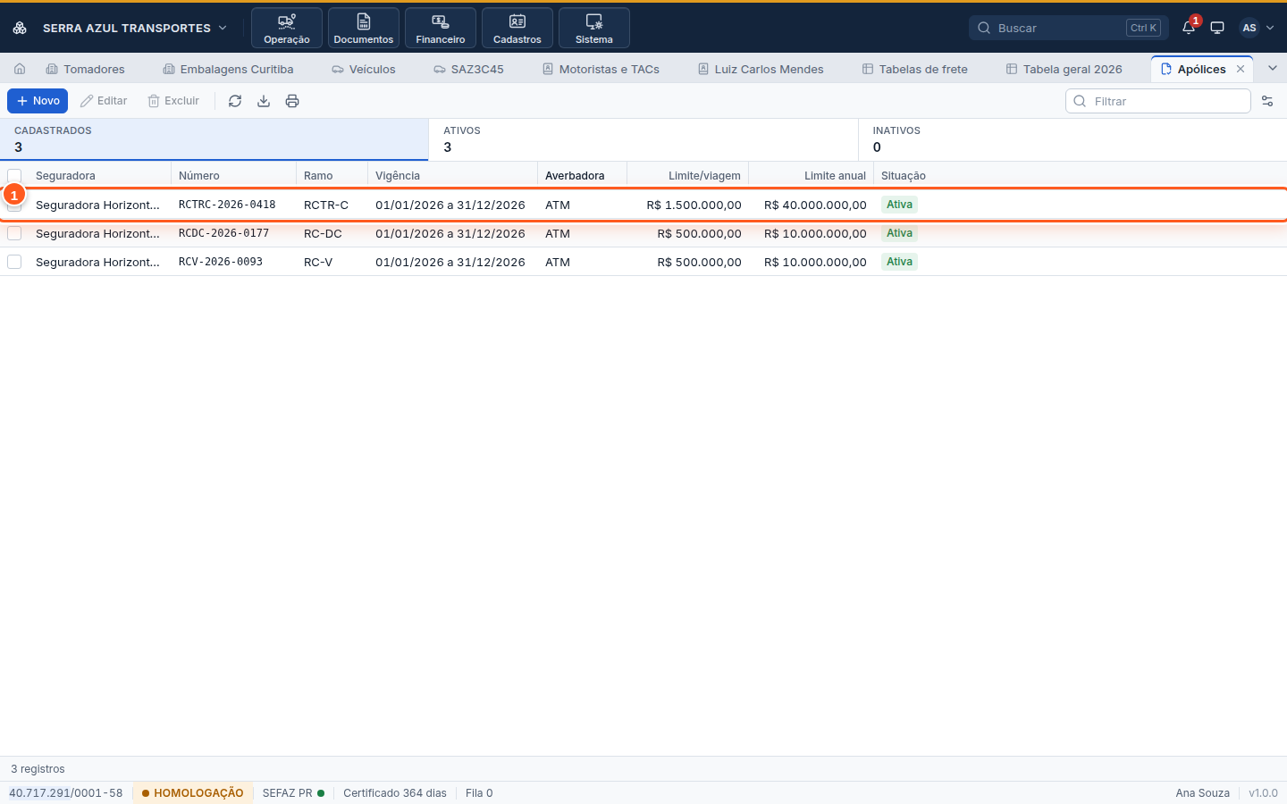Click the AS user avatar
This screenshot has height=804, width=1287.
[1249, 28]
